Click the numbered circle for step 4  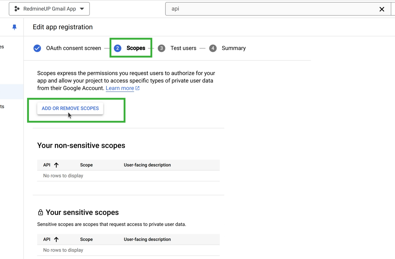pos(213,48)
